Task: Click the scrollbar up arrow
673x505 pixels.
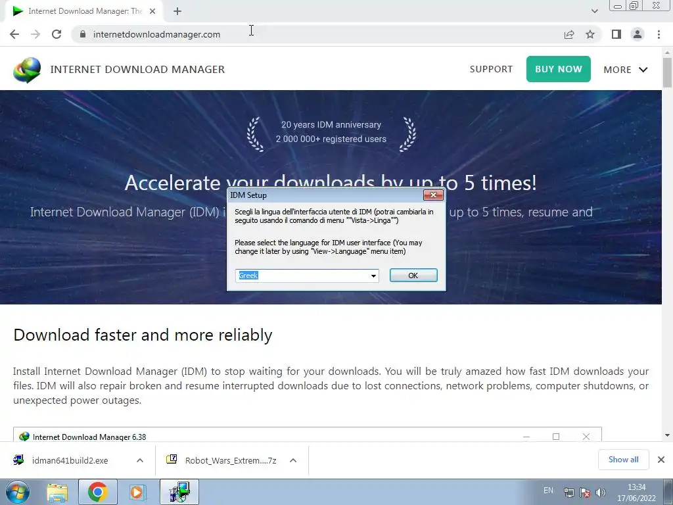Action: pos(667,52)
